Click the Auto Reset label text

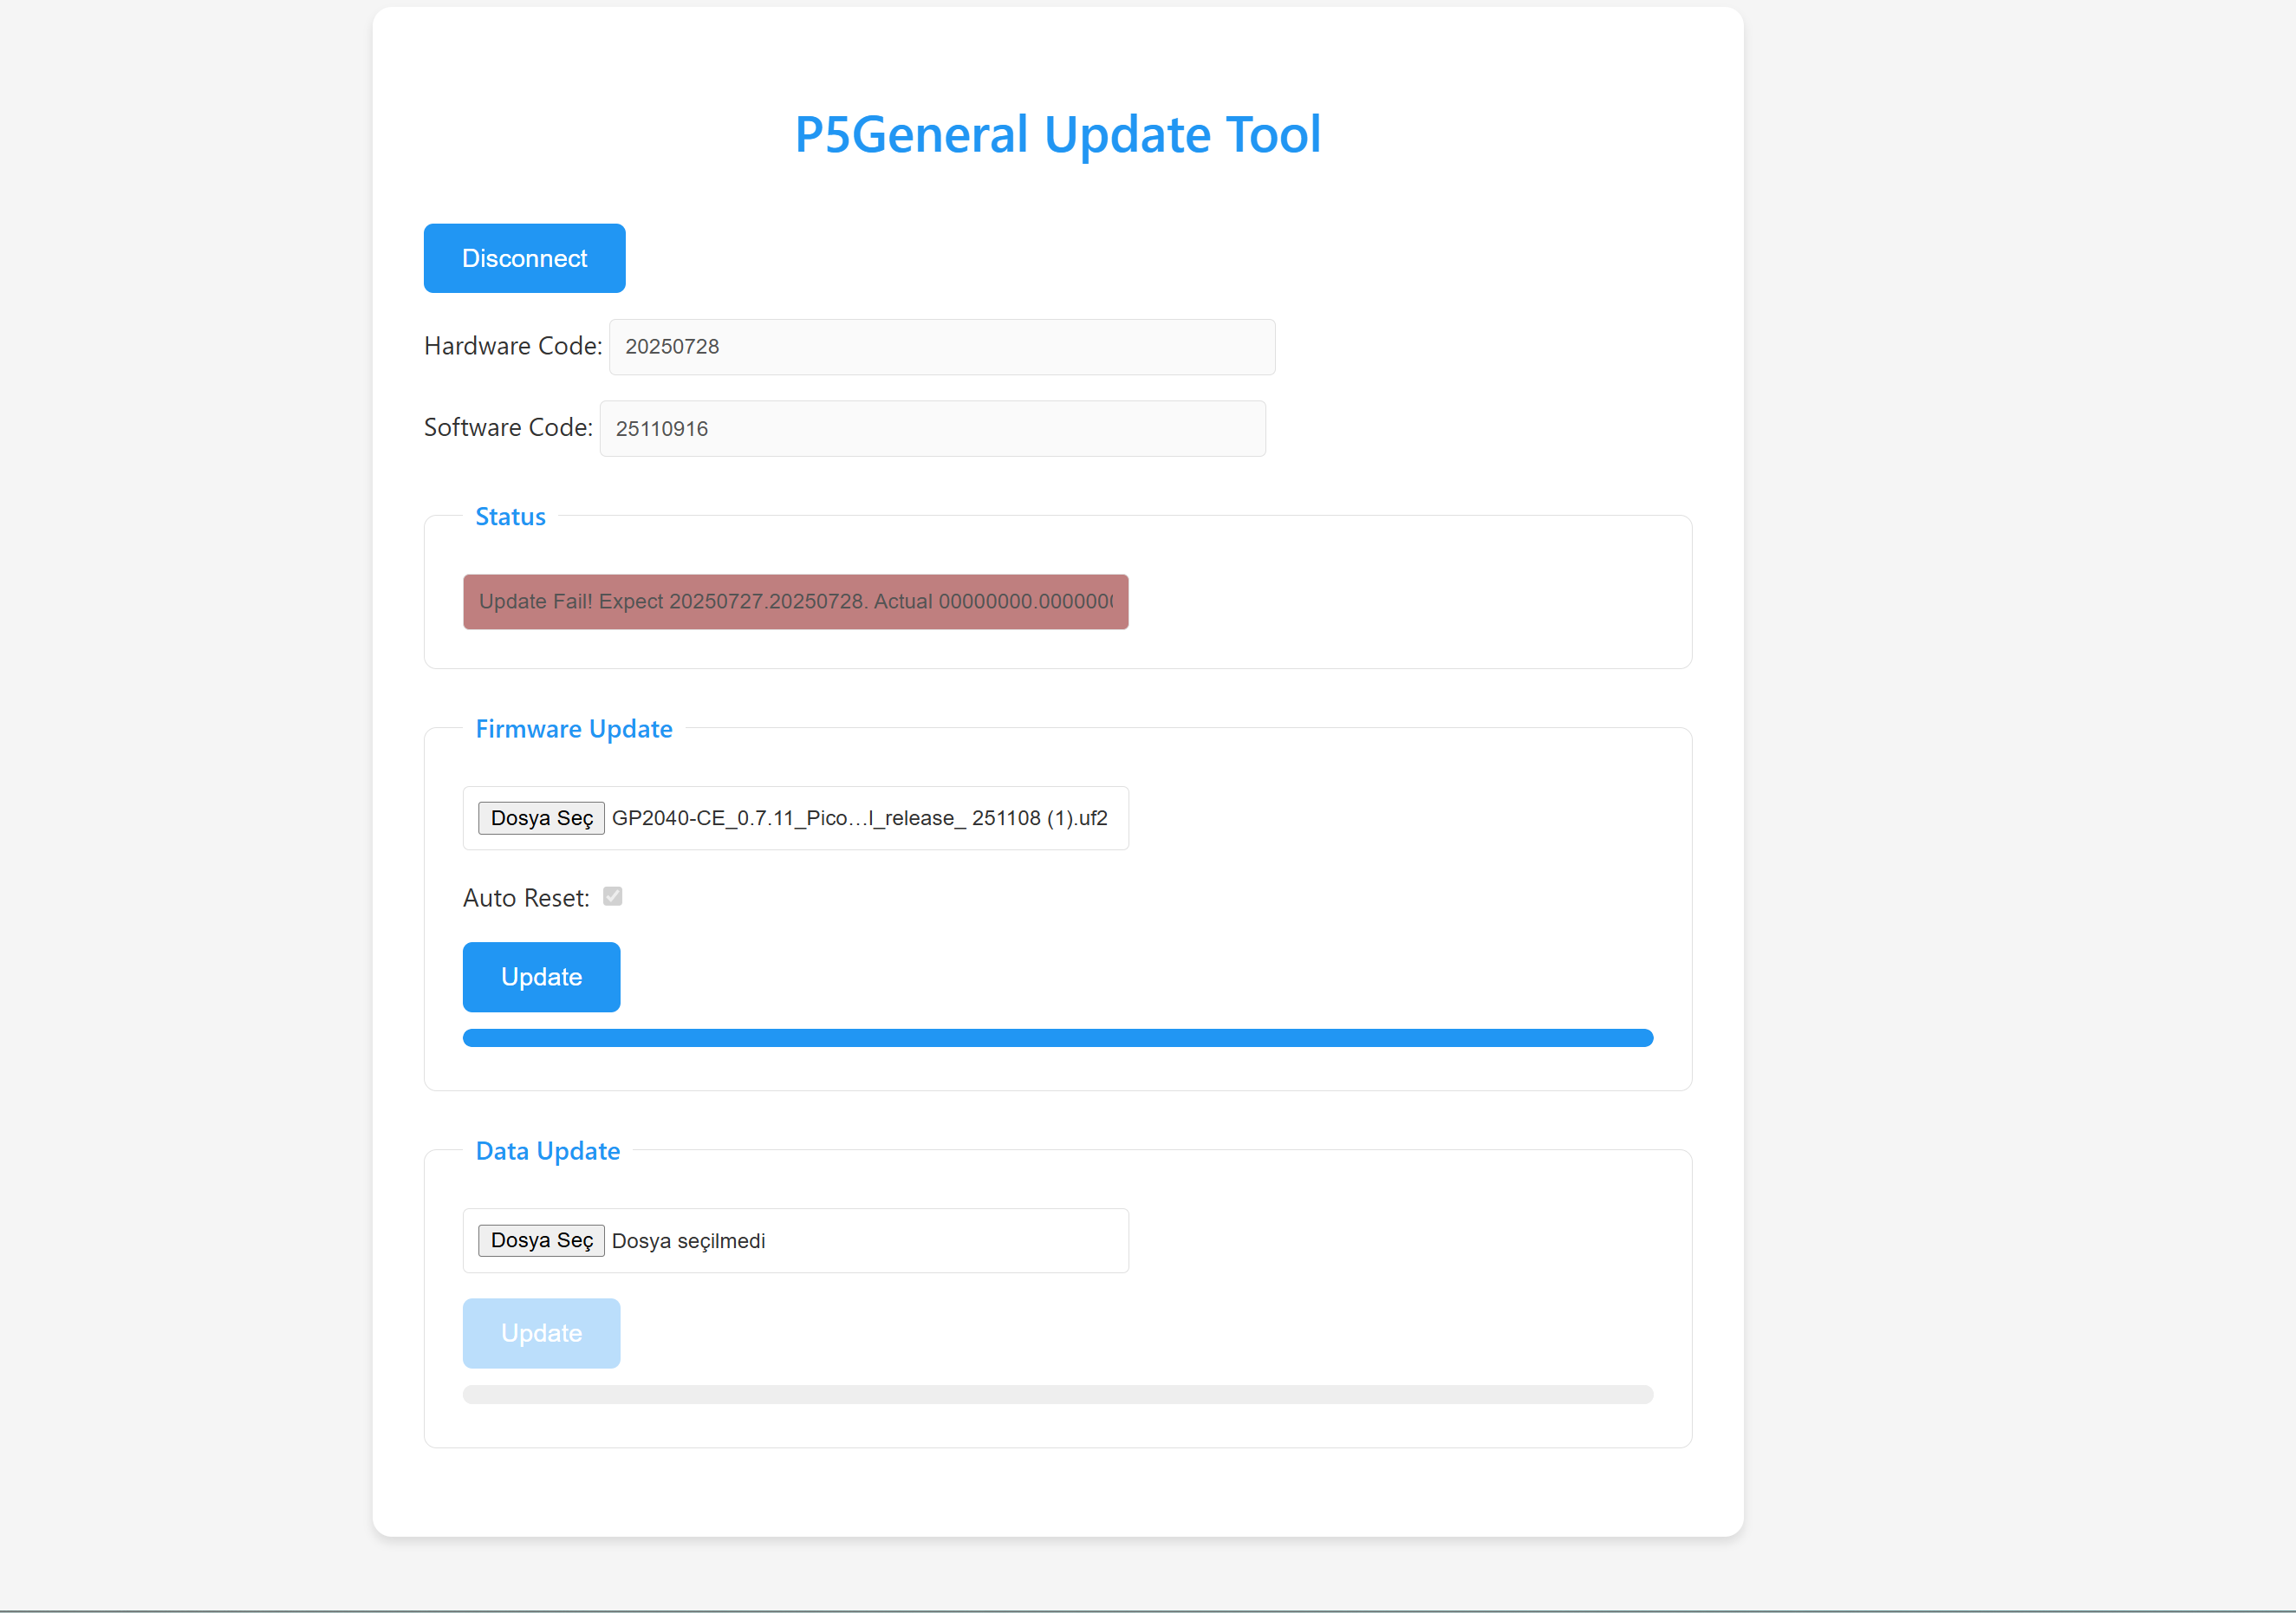[x=526, y=898]
